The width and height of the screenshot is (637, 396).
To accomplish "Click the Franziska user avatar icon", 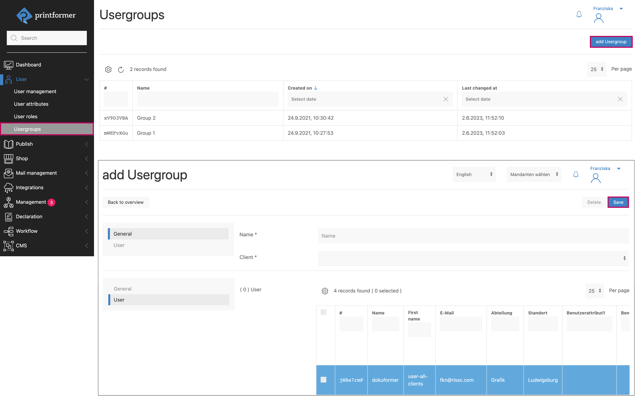I will 598,18.
